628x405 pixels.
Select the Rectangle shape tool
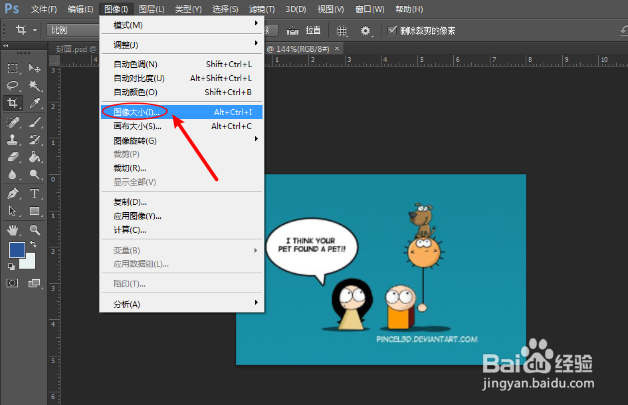coord(35,211)
